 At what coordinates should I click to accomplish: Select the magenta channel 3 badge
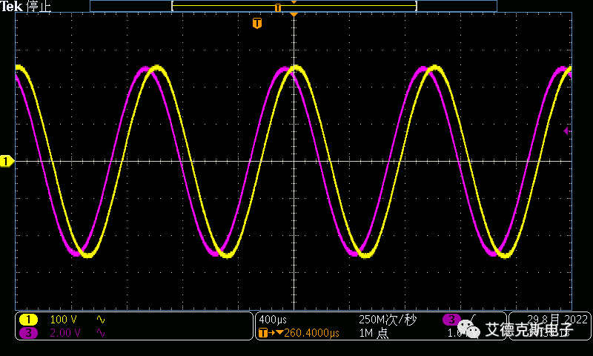point(29,333)
